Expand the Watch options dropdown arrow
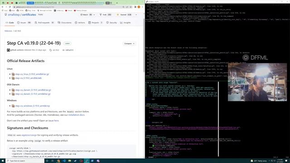This screenshot has width=290, height=163. (94, 14)
